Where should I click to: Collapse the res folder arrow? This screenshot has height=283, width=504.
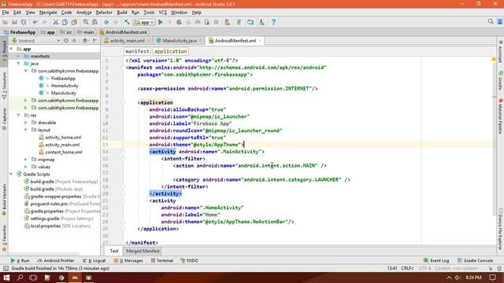pos(18,116)
